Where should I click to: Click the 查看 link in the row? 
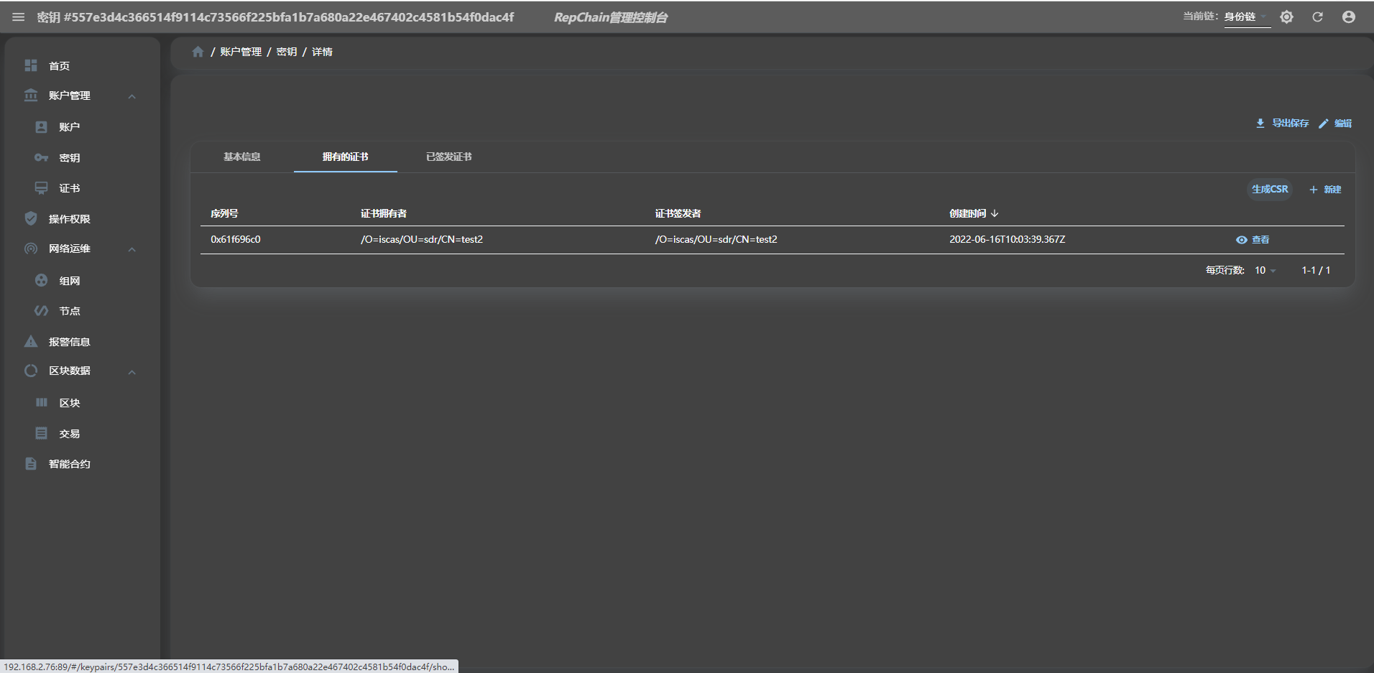pos(1261,240)
